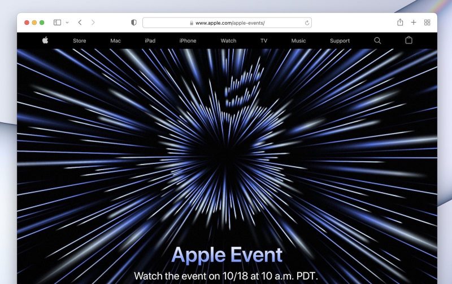
Task: Open the privacy report shield icon
Action: pos(134,23)
